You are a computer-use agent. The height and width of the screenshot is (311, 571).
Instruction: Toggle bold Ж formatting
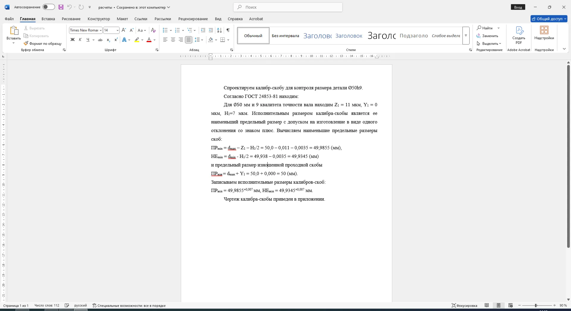pos(72,40)
